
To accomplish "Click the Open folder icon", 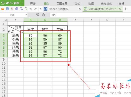I will pos(3,9).
